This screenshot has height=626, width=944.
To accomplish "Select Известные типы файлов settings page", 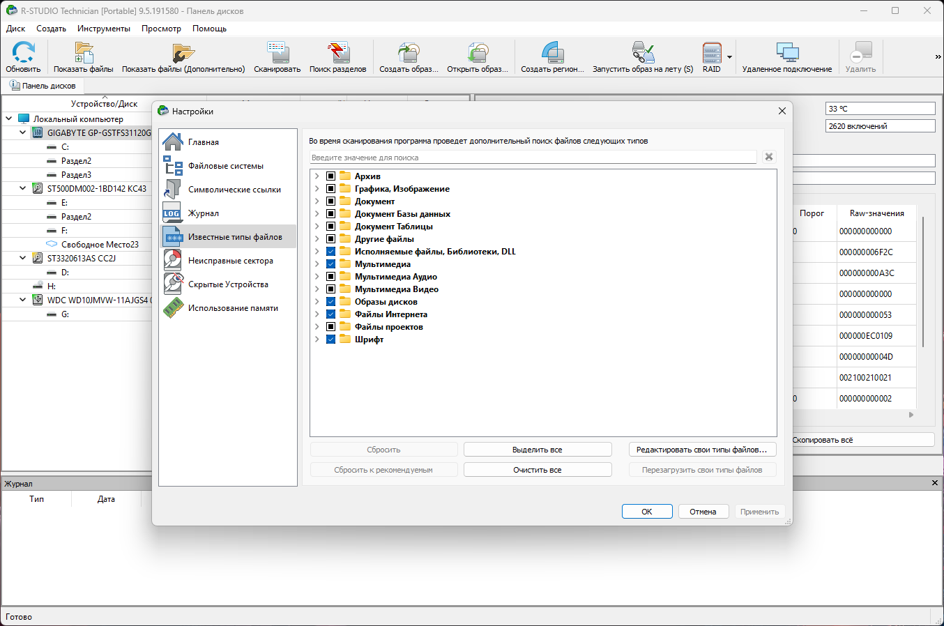I will 227,237.
